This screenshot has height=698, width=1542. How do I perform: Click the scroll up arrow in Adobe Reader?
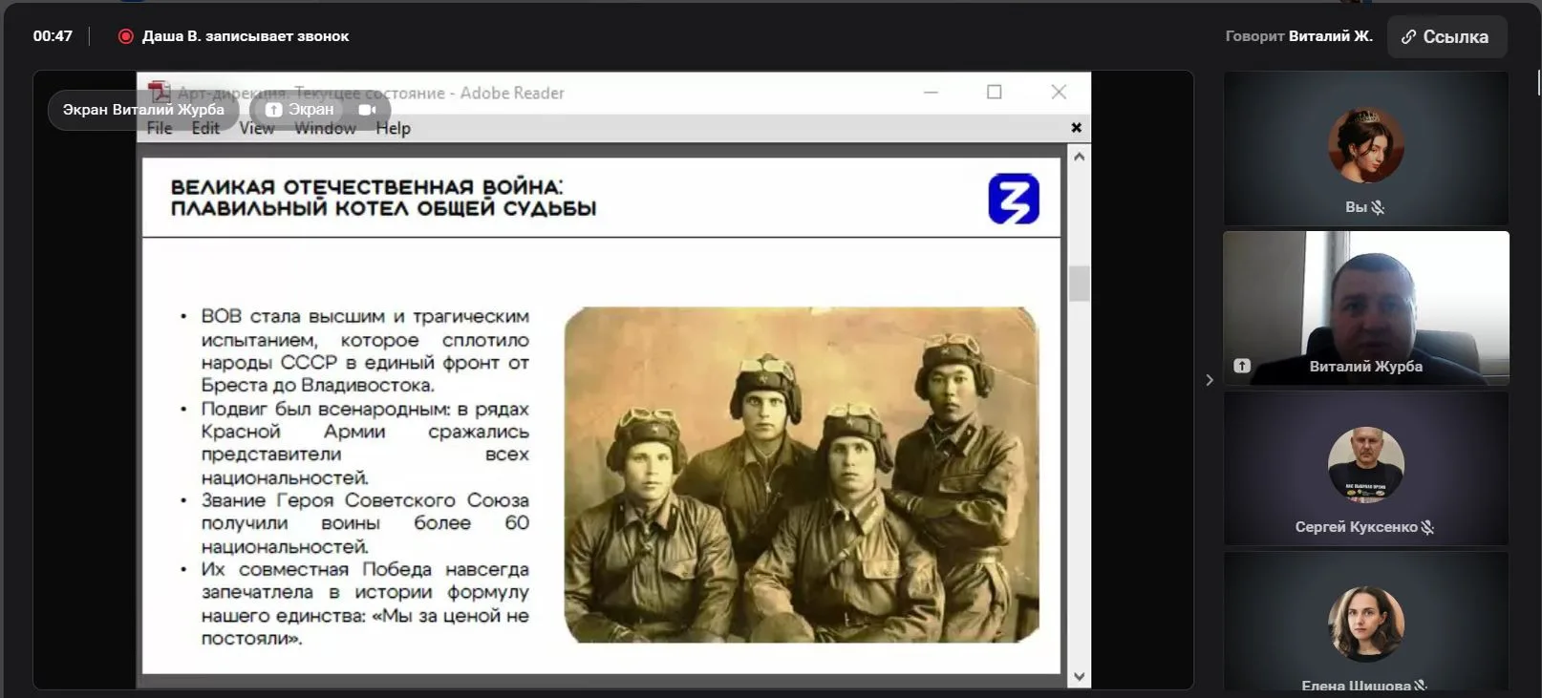click(x=1080, y=156)
